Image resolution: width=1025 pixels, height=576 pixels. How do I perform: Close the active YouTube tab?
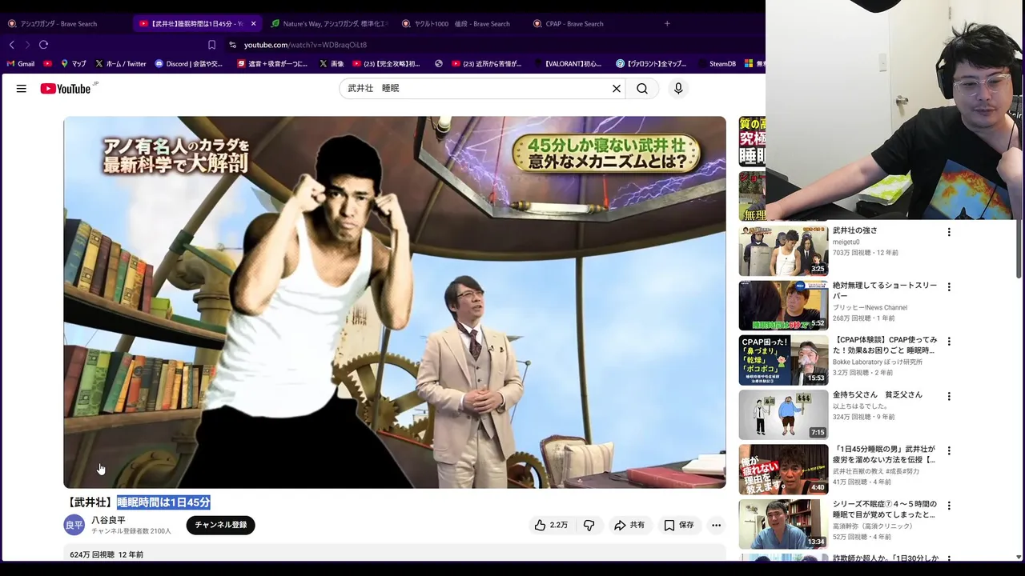click(x=253, y=23)
